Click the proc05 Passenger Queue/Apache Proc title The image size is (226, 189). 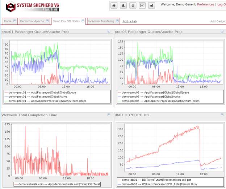click(148, 32)
